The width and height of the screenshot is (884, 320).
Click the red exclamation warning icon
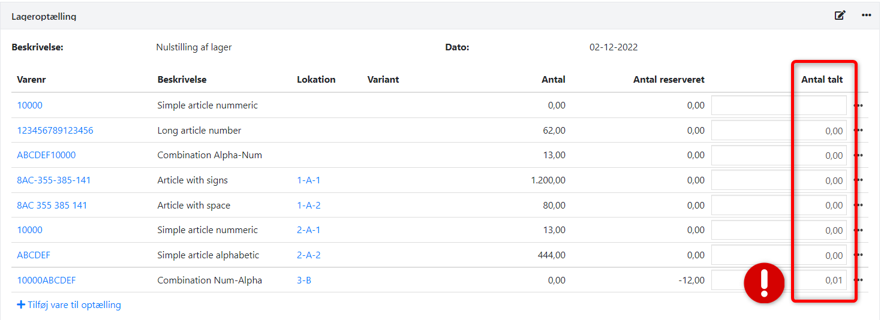pyautogui.click(x=764, y=283)
